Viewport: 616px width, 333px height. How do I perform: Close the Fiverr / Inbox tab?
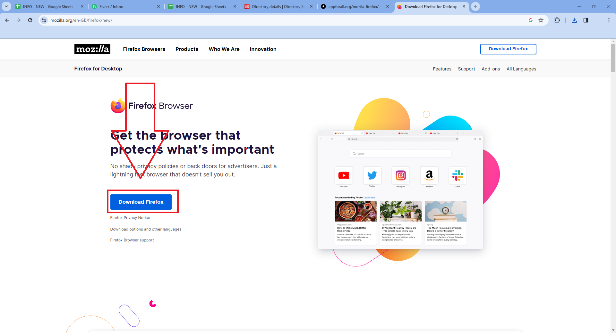(158, 6)
